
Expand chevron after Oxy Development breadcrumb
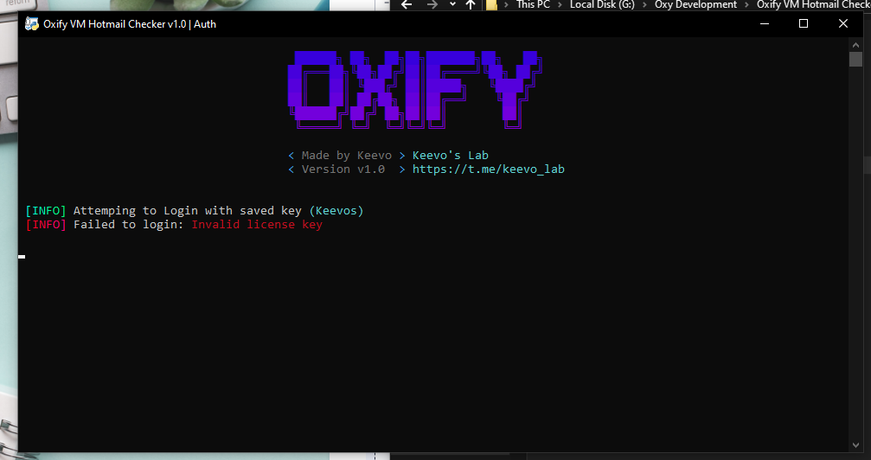746,4
